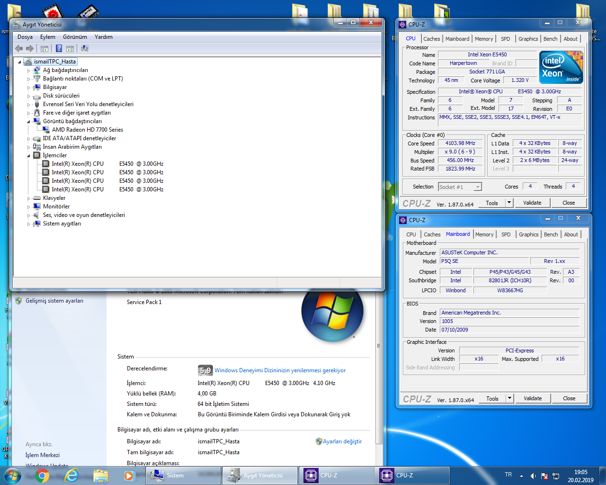Open the İşlem Merkezi link
This screenshot has height=485, width=606.
point(43,455)
